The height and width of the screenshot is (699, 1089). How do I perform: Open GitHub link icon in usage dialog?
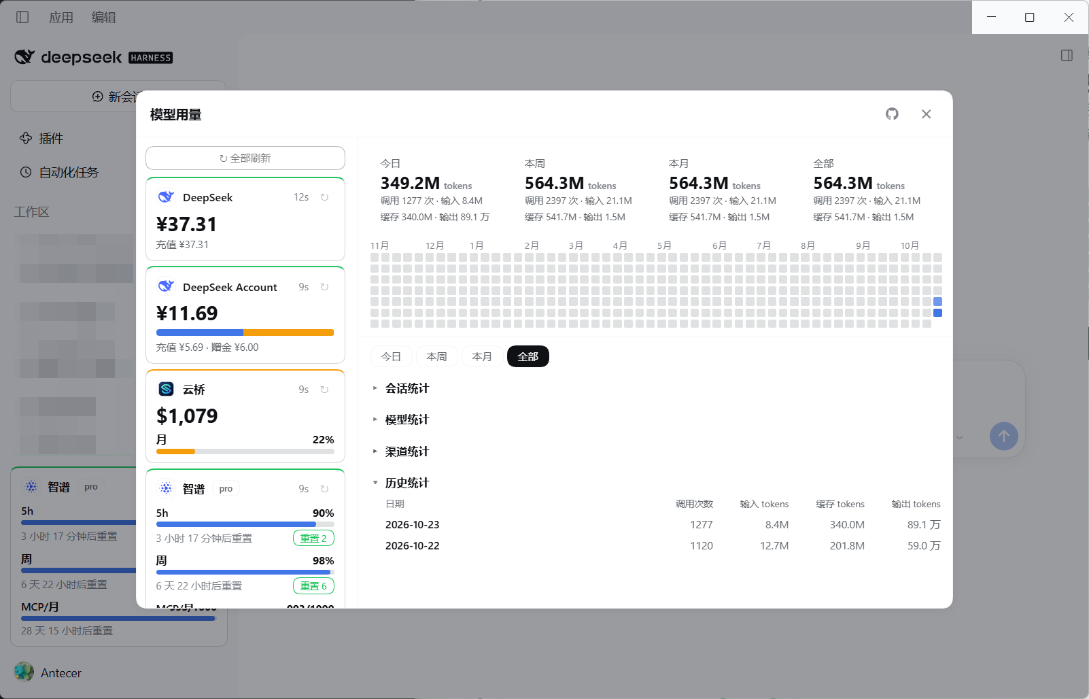[x=892, y=114]
